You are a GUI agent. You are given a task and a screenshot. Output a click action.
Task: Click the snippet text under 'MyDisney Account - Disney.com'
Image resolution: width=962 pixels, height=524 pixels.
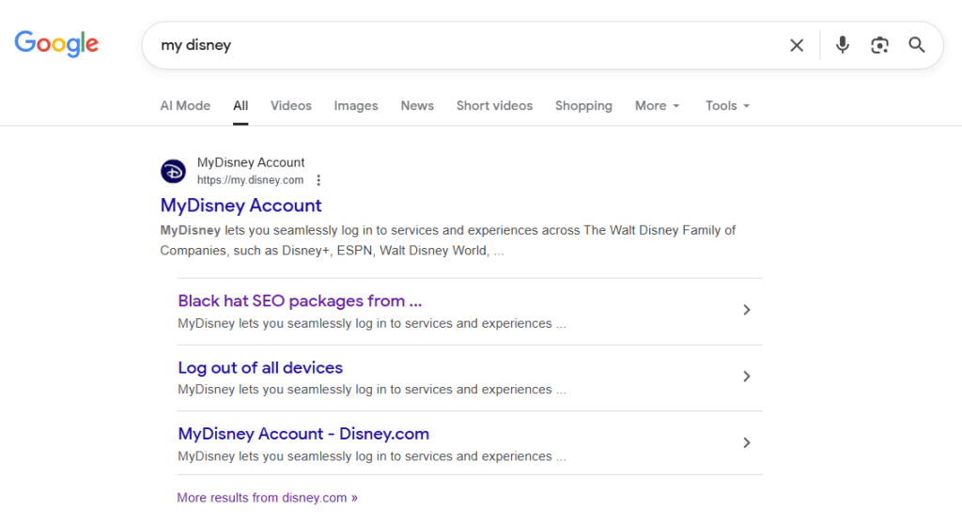[x=372, y=456]
